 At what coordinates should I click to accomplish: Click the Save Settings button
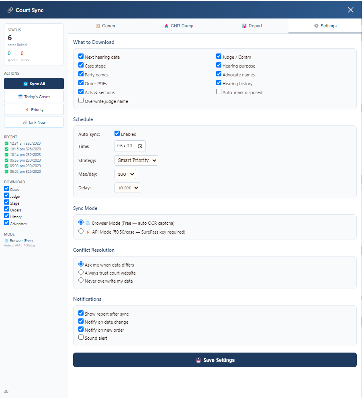click(215, 360)
